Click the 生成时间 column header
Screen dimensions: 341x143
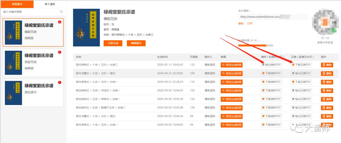162,57
